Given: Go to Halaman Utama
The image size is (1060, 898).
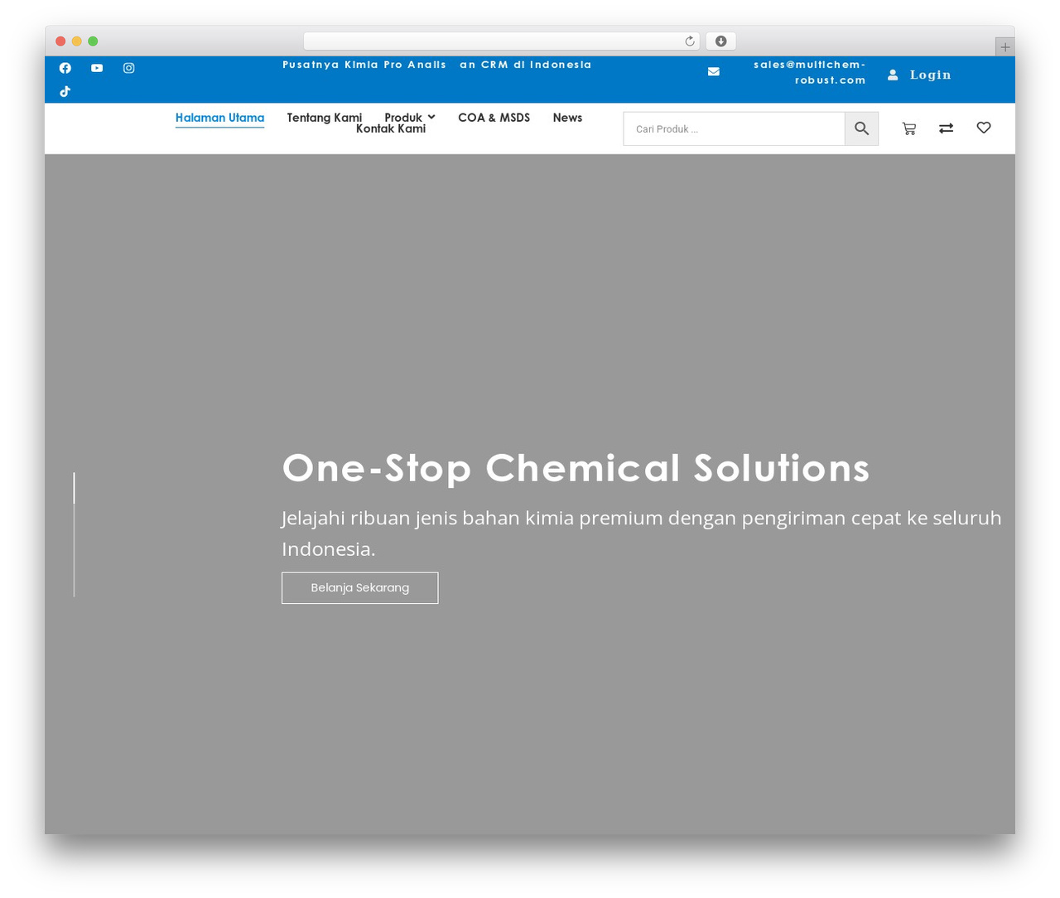Looking at the screenshot, I should pyautogui.click(x=220, y=118).
